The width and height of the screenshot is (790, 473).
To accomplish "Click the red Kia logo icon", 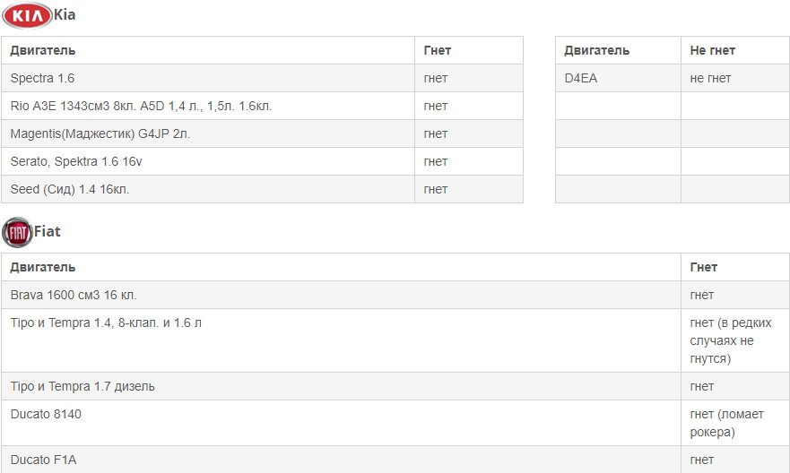I will (x=27, y=15).
